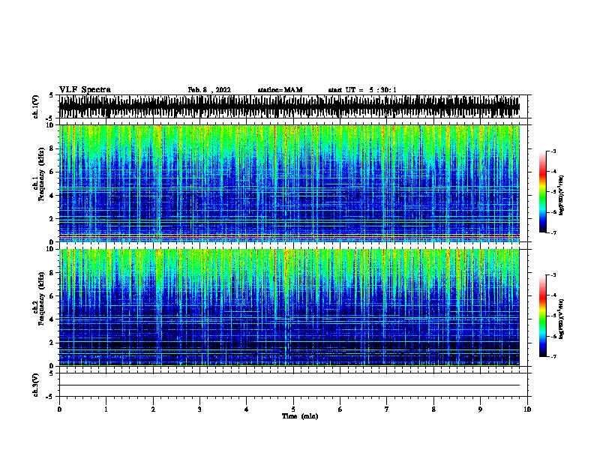Click the ch.1 frequency axis "6" tick label

pyautogui.click(x=52, y=172)
